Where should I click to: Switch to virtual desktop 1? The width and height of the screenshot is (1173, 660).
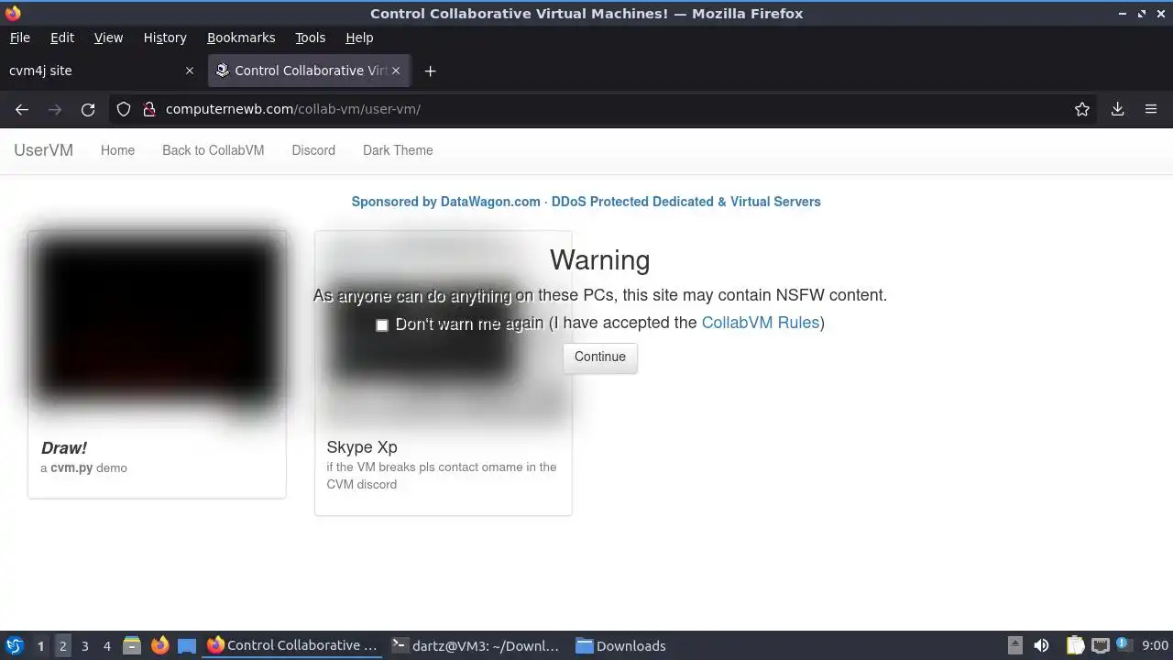click(40, 645)
